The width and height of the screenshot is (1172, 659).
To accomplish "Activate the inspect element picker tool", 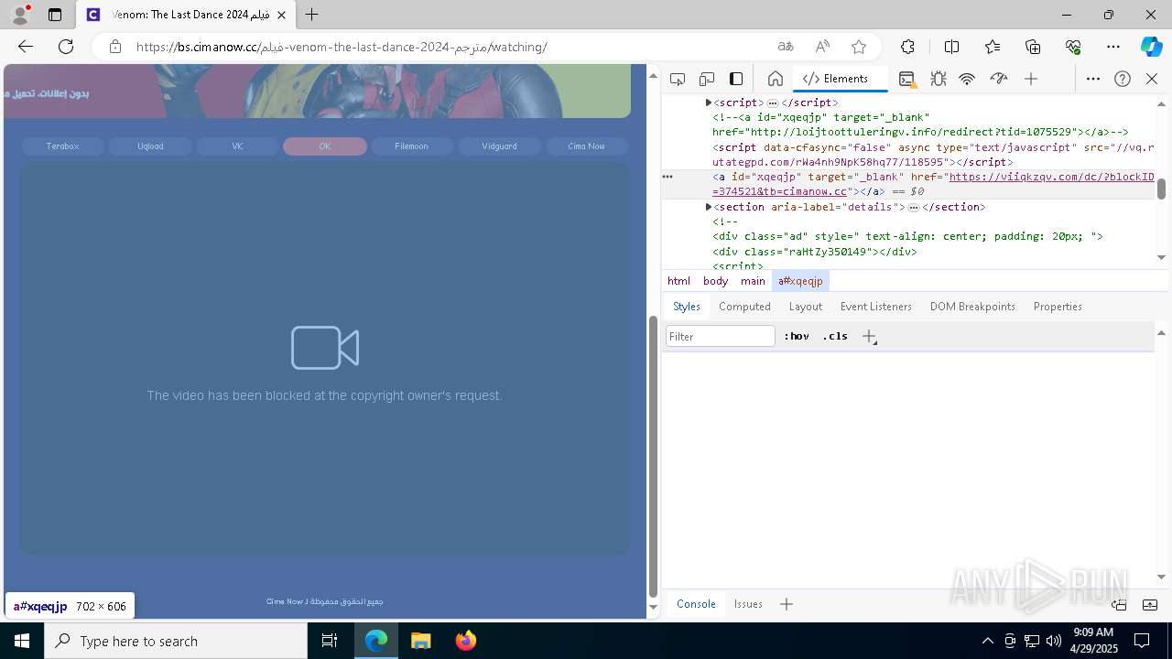I will pyautogui.click(x=678, y=79).
